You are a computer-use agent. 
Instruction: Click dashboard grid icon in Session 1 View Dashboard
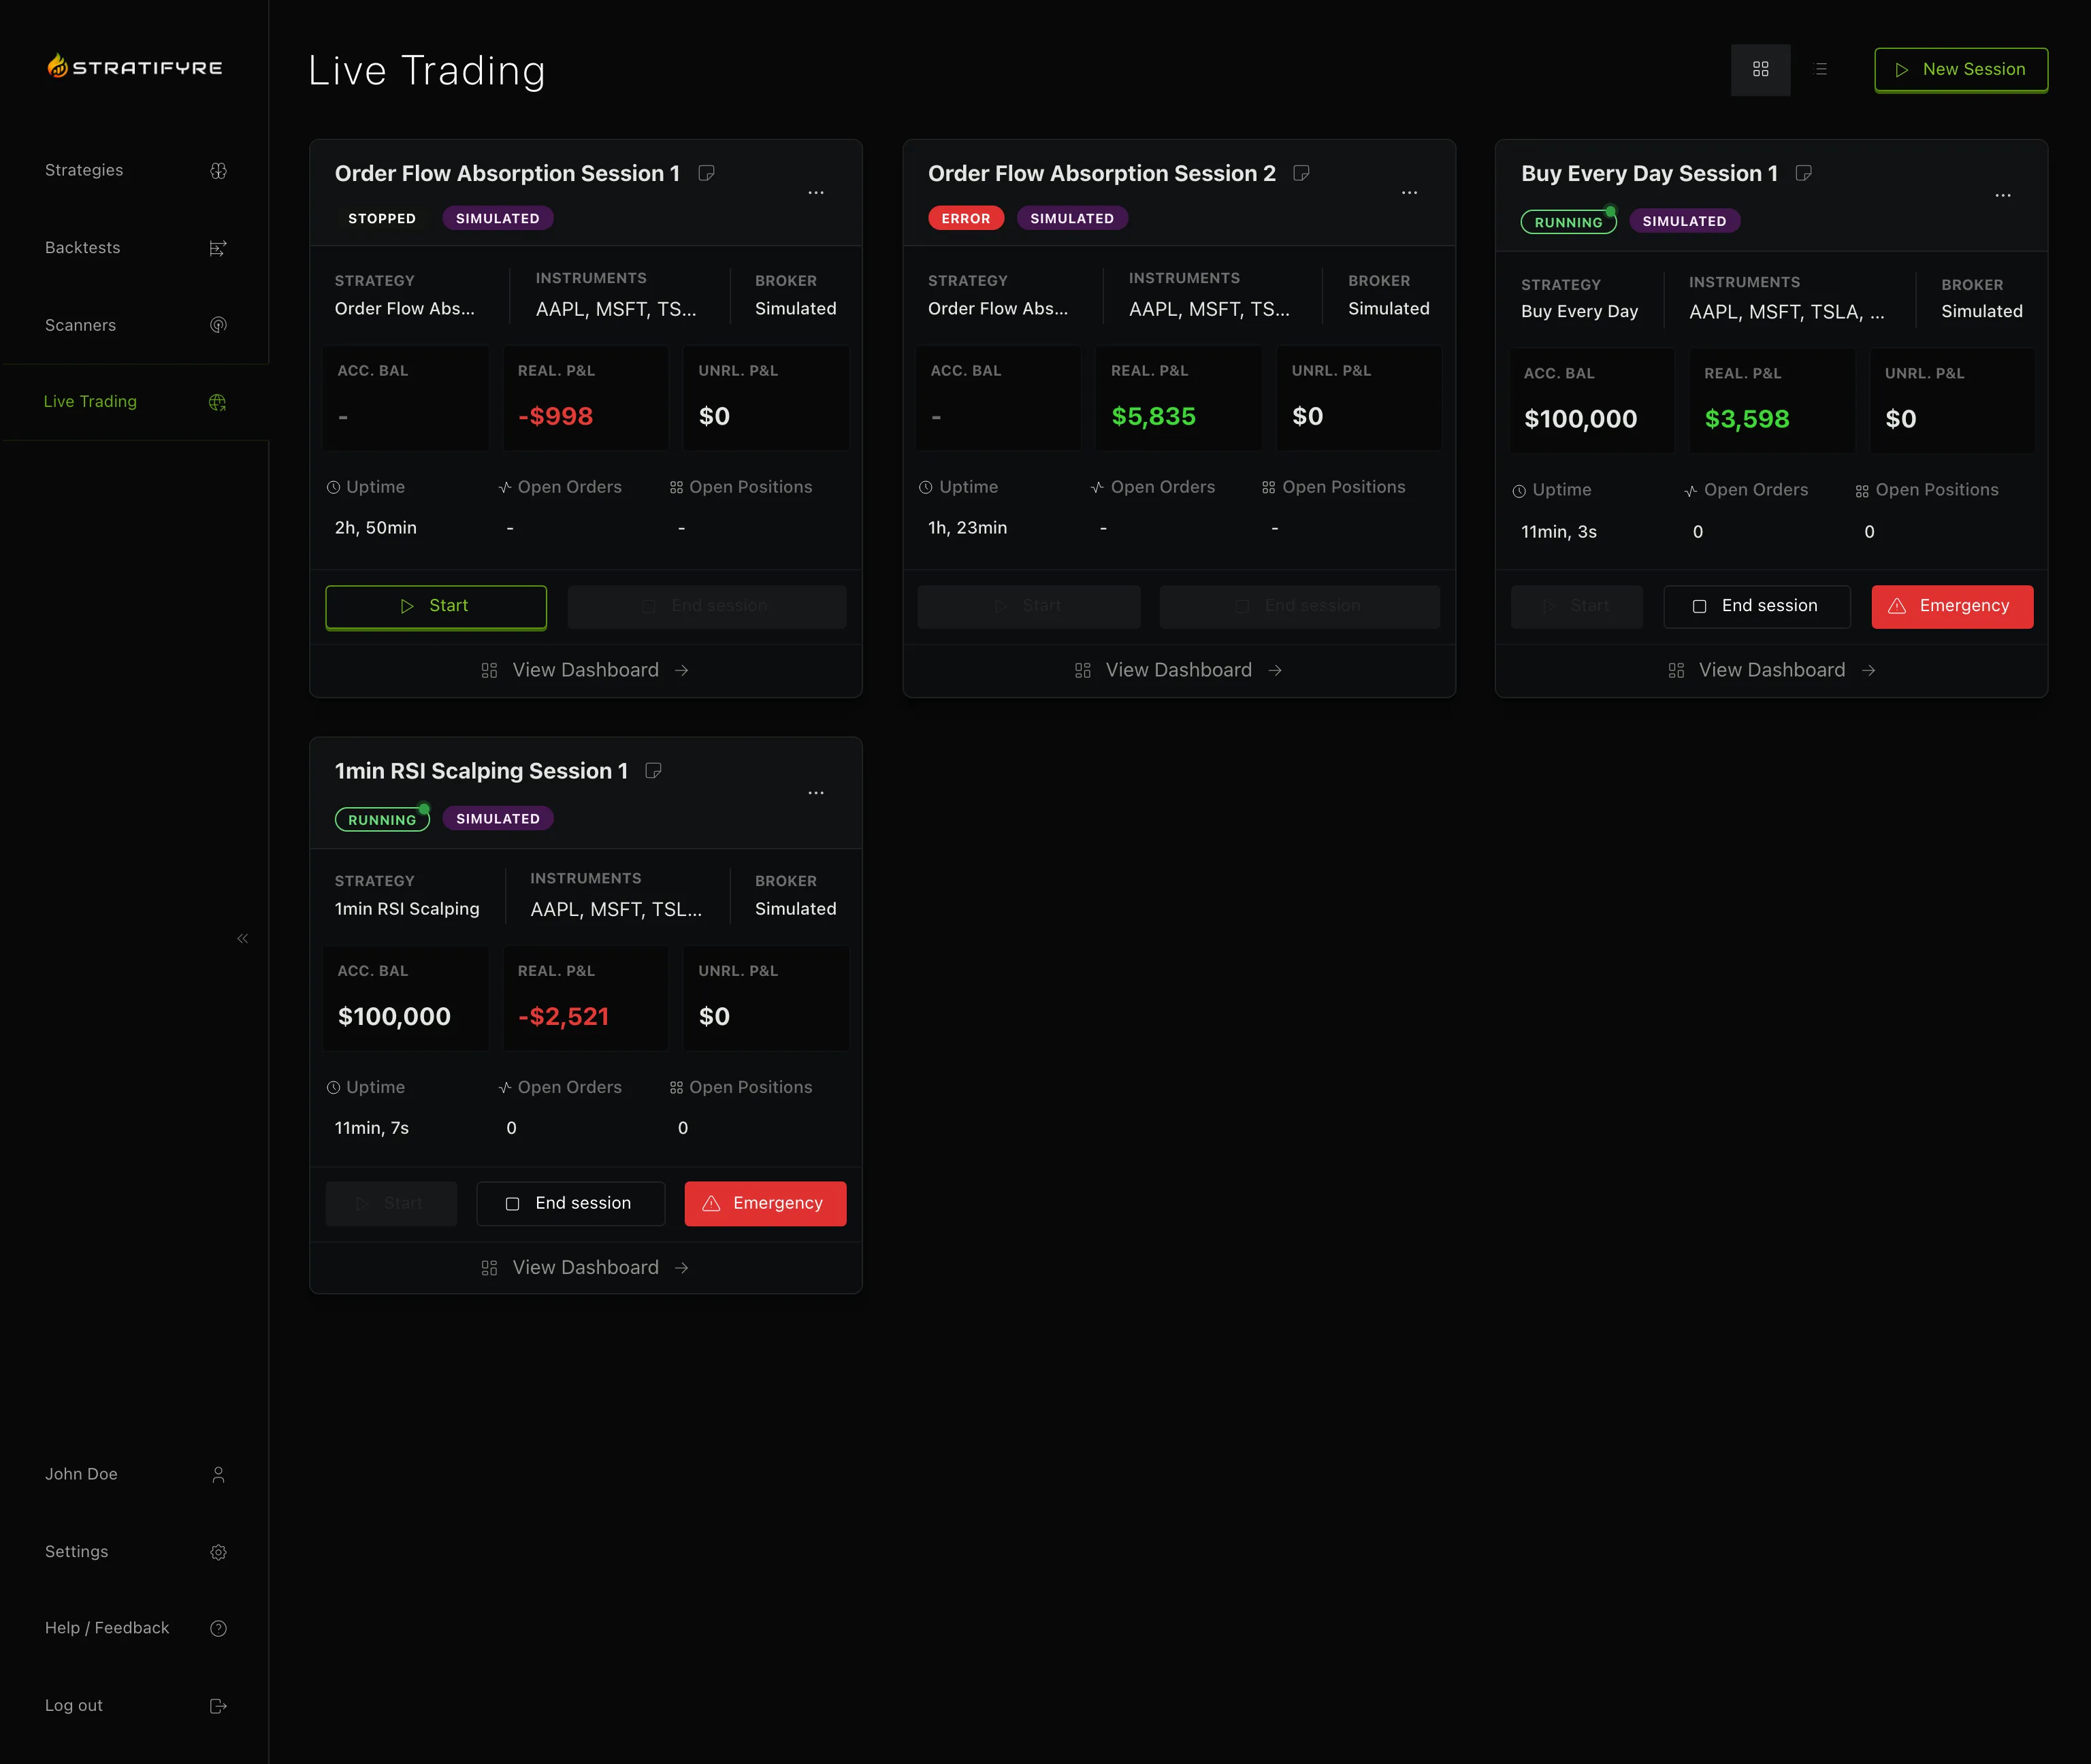(x=489, y=671)
